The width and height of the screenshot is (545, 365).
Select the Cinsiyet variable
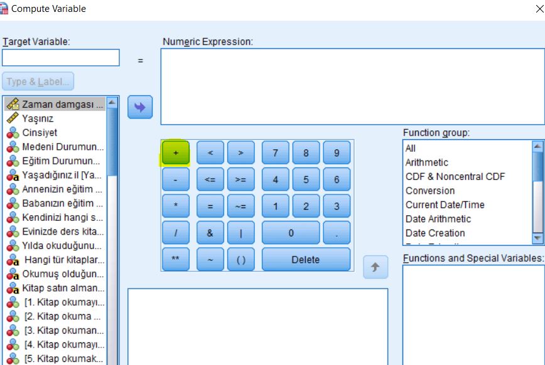40,132
